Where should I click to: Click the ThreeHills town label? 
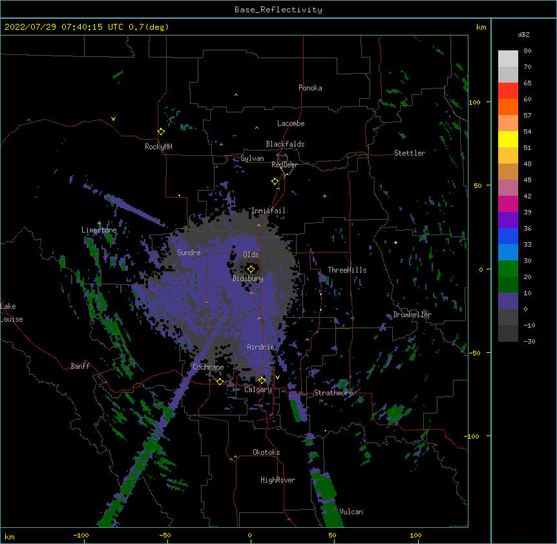348,270
